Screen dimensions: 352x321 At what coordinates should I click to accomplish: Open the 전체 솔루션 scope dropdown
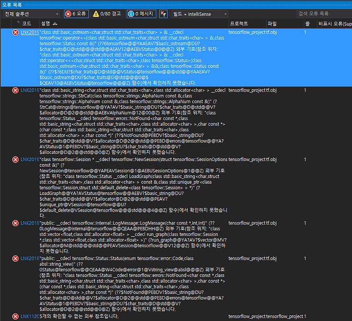point(31,14)
